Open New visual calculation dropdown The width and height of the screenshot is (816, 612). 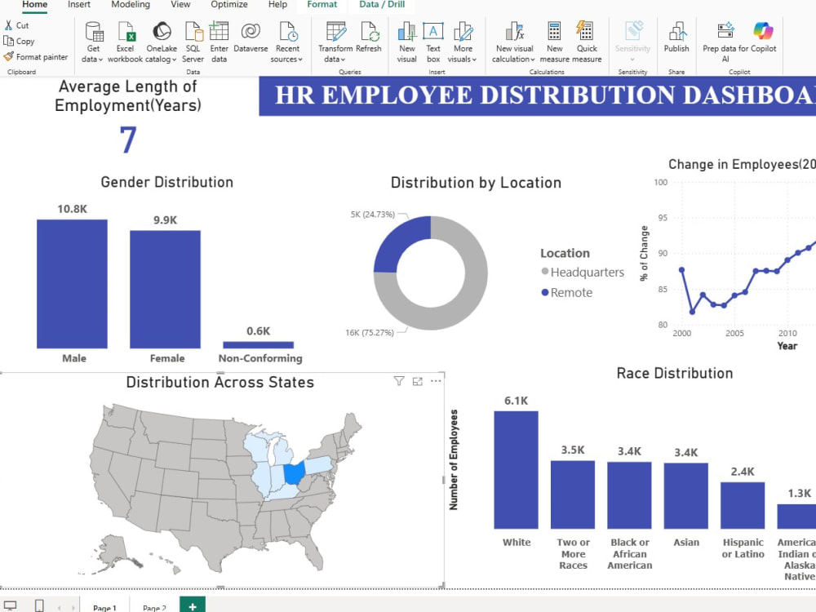[514, 42]
